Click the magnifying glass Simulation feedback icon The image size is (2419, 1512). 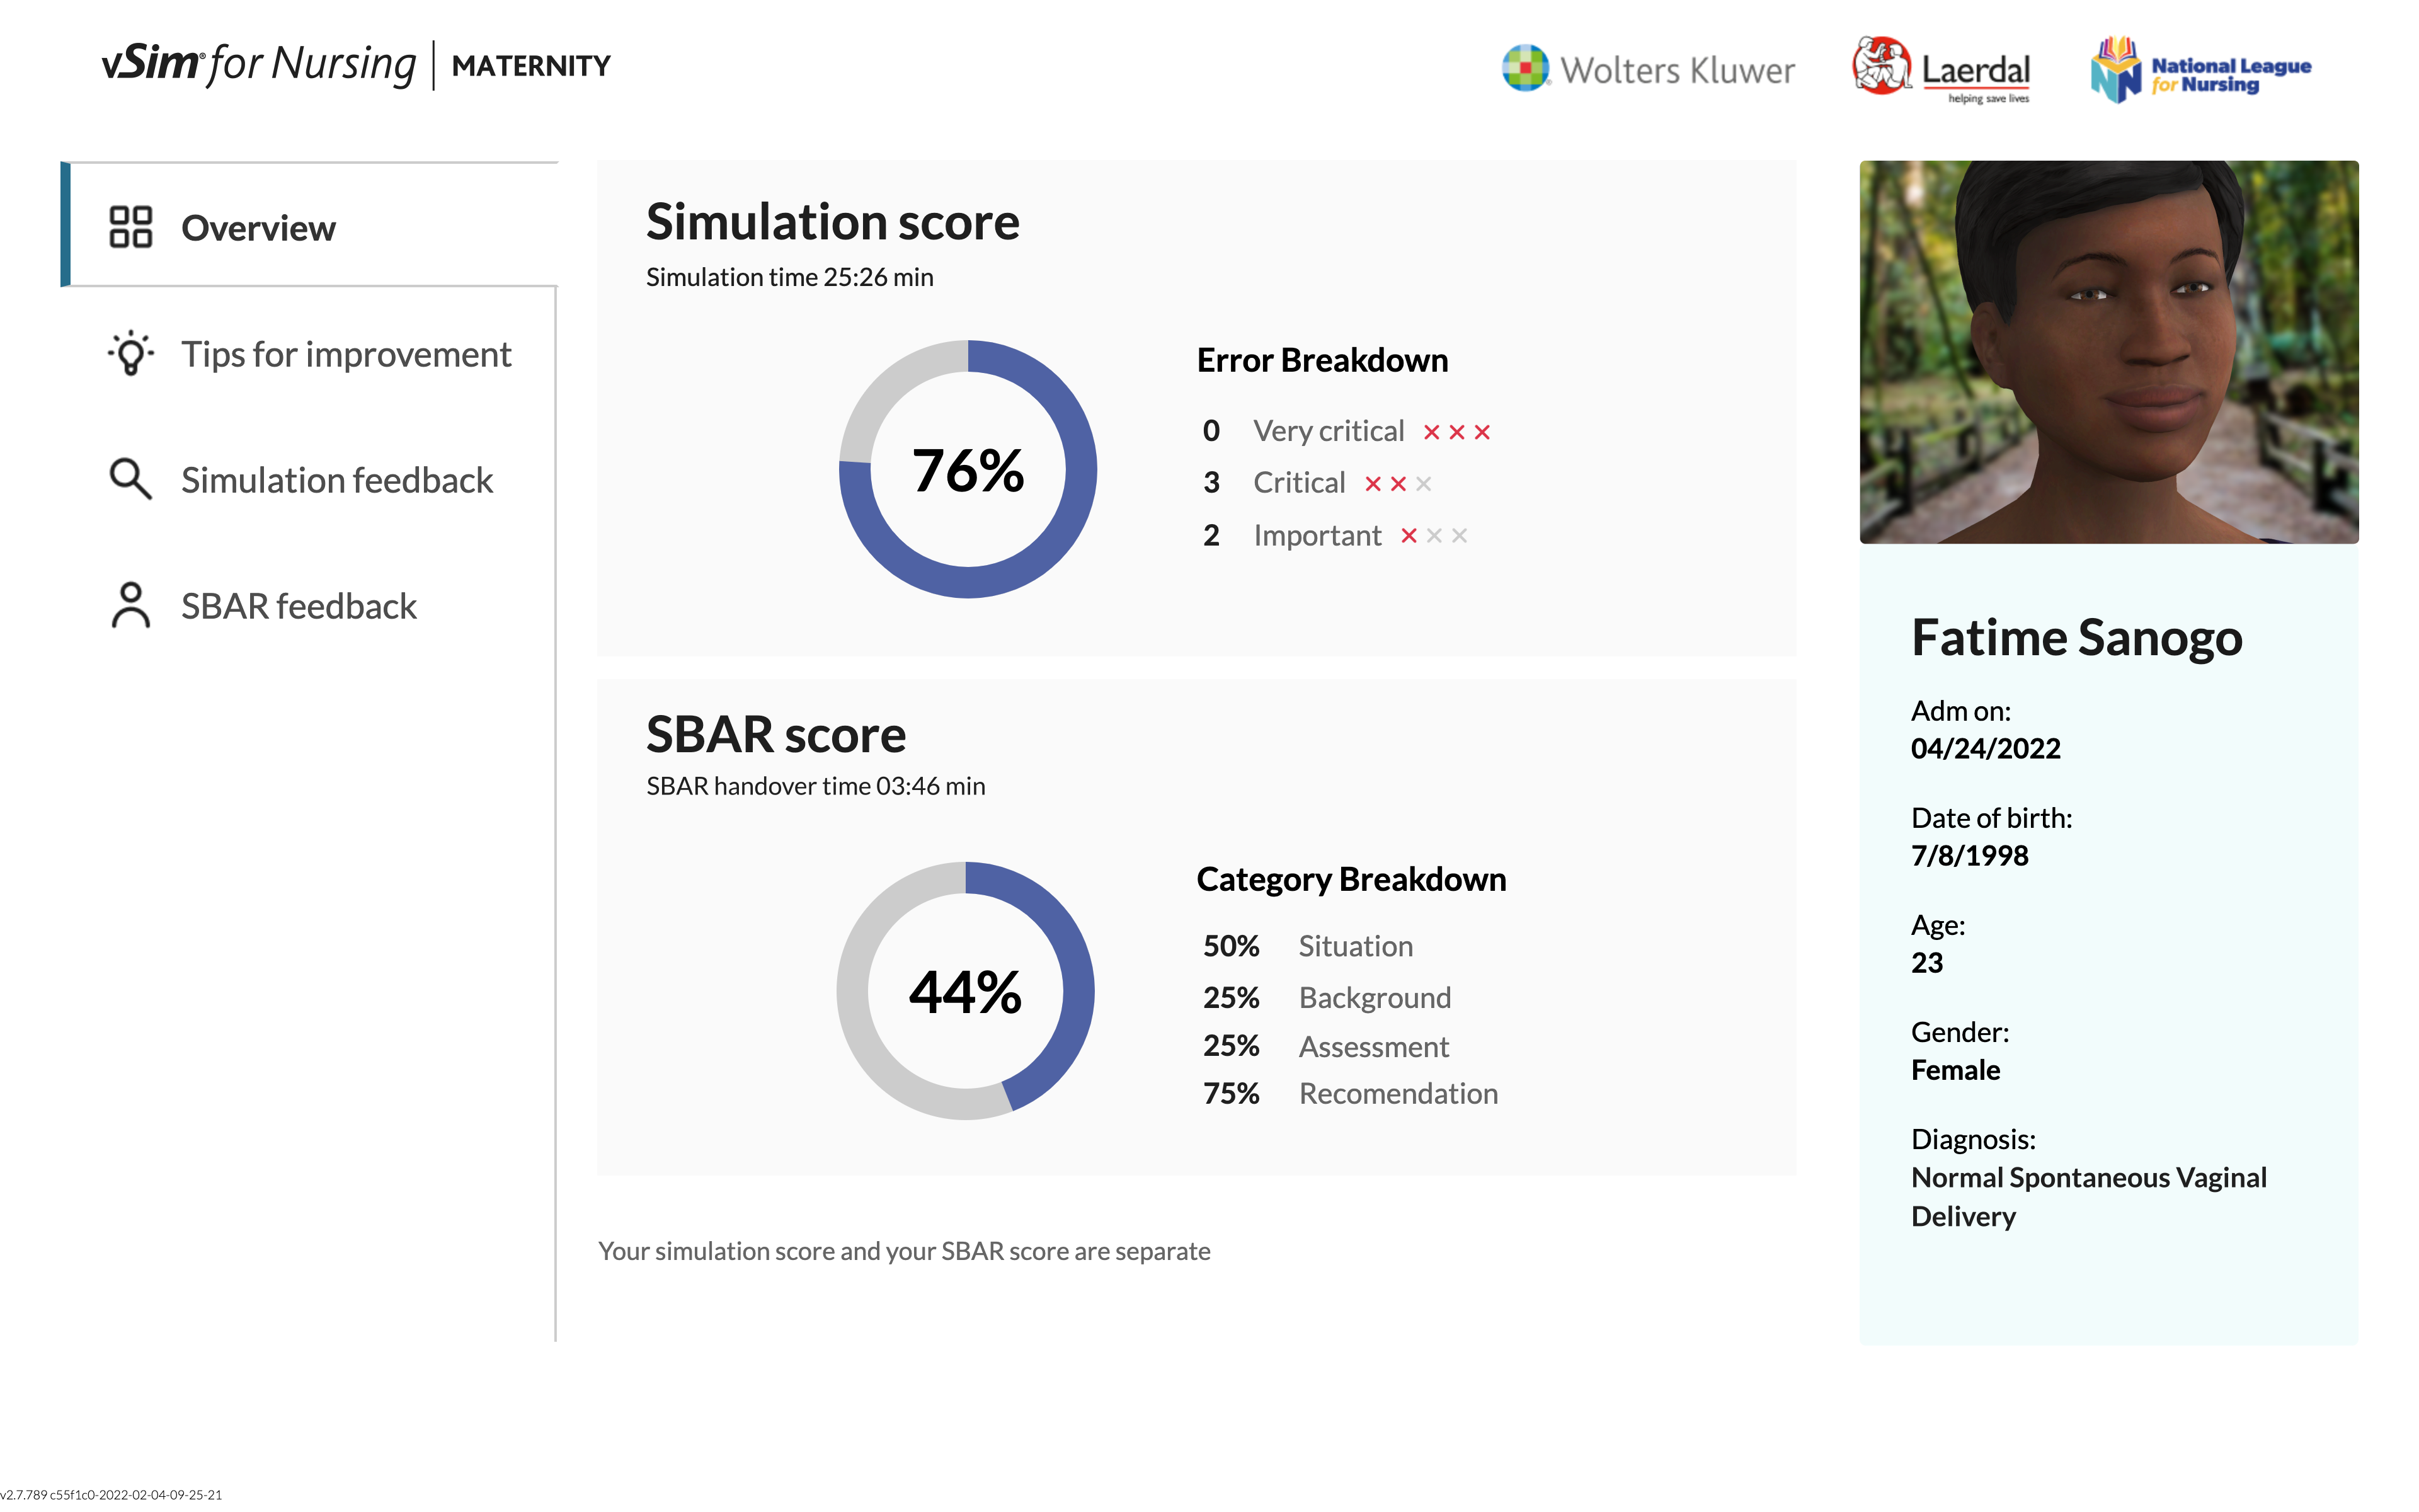pyautogui.click(x=130, y=480)
